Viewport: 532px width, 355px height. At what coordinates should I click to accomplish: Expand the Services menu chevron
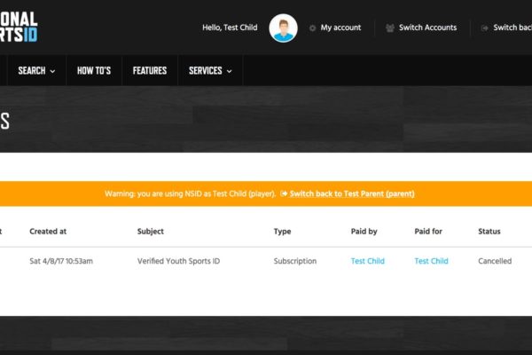(x=230, y=71)
